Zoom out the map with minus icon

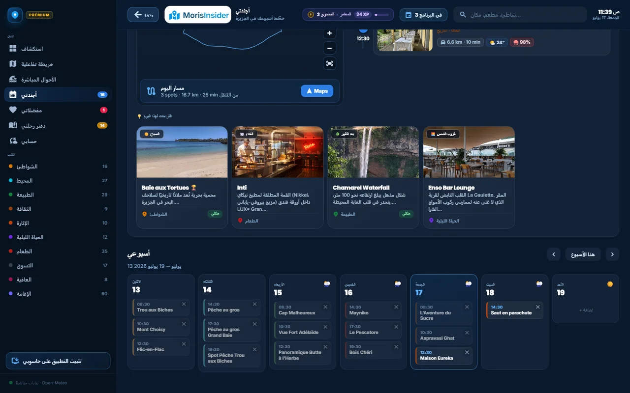click(329, 48)
